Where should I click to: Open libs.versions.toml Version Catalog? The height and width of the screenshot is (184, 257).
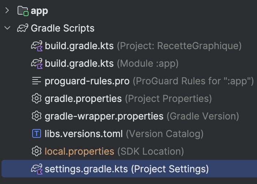[x=83, y=134]
